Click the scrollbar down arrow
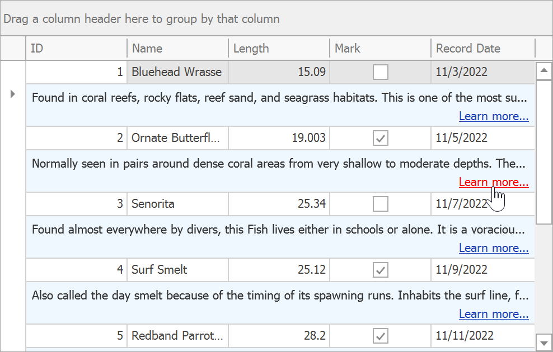Viewport: 553px width, 352px height. (543, 342)
